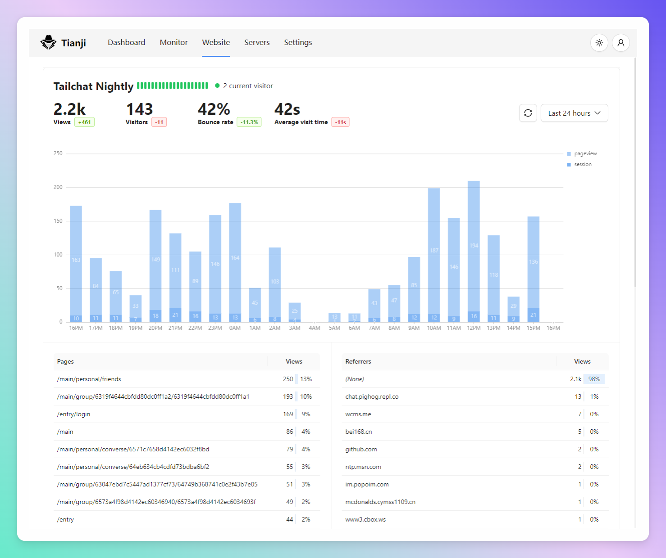Click the github.com referrer entry
Image resolution: width=666 pixels, height=558 pixels.
(361, 449)
